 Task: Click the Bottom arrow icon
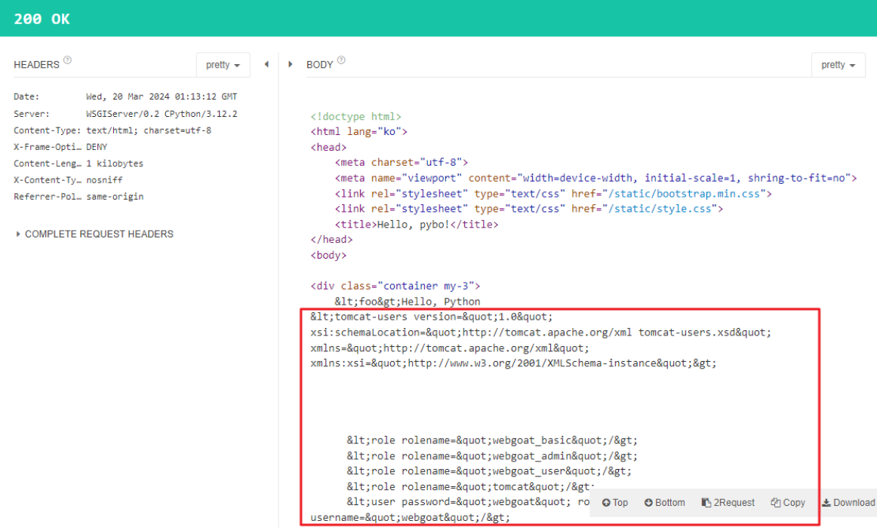pos(648,503)
